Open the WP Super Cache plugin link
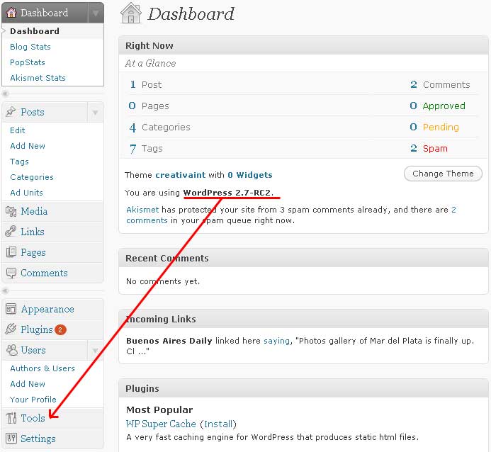Screen dimensions: 491x452 pyautogui.click(x=161, y=424)
